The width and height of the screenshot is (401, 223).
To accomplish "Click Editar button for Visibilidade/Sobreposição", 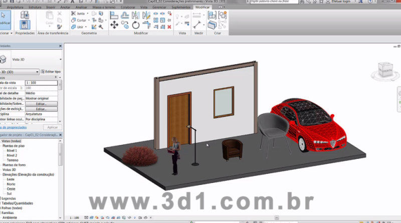I will [41, 104].
